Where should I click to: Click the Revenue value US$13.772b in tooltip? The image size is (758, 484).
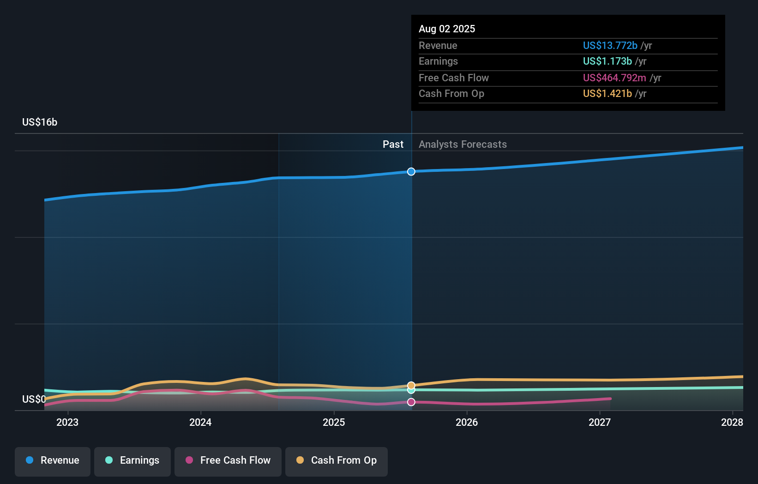tap(610, 45)
